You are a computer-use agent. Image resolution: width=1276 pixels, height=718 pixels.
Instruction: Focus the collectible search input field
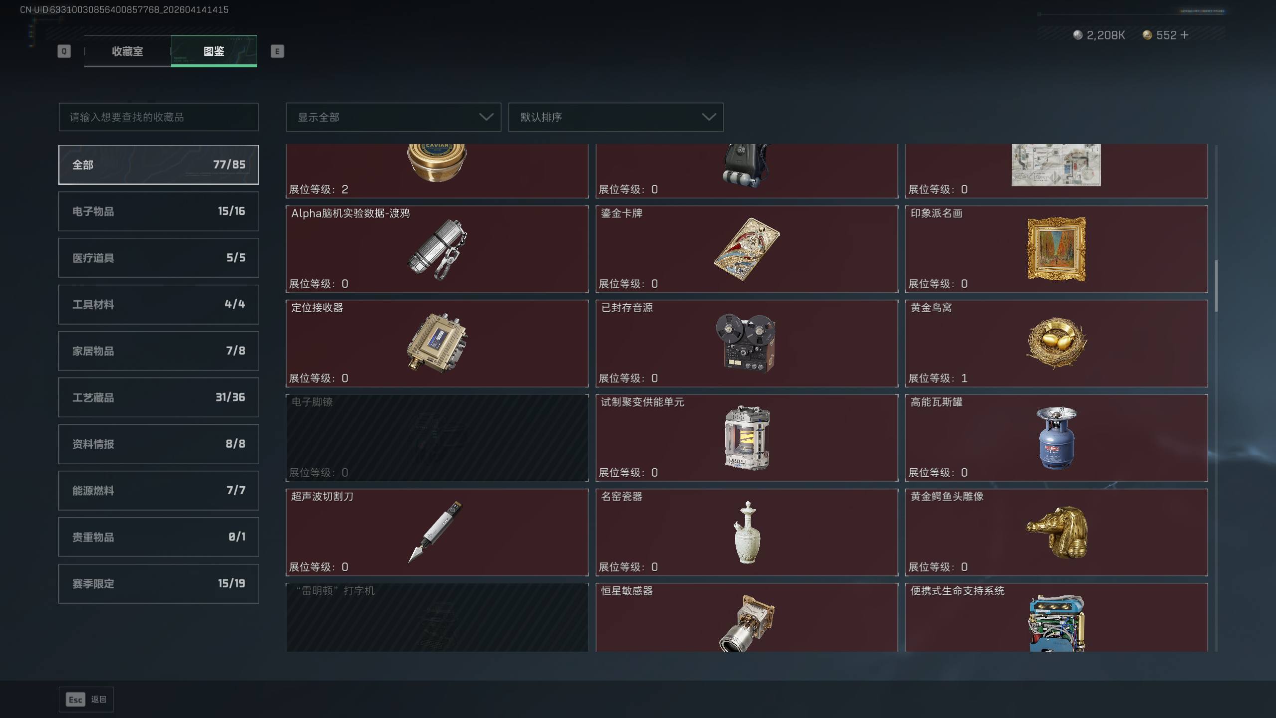[x=159, y=117]
